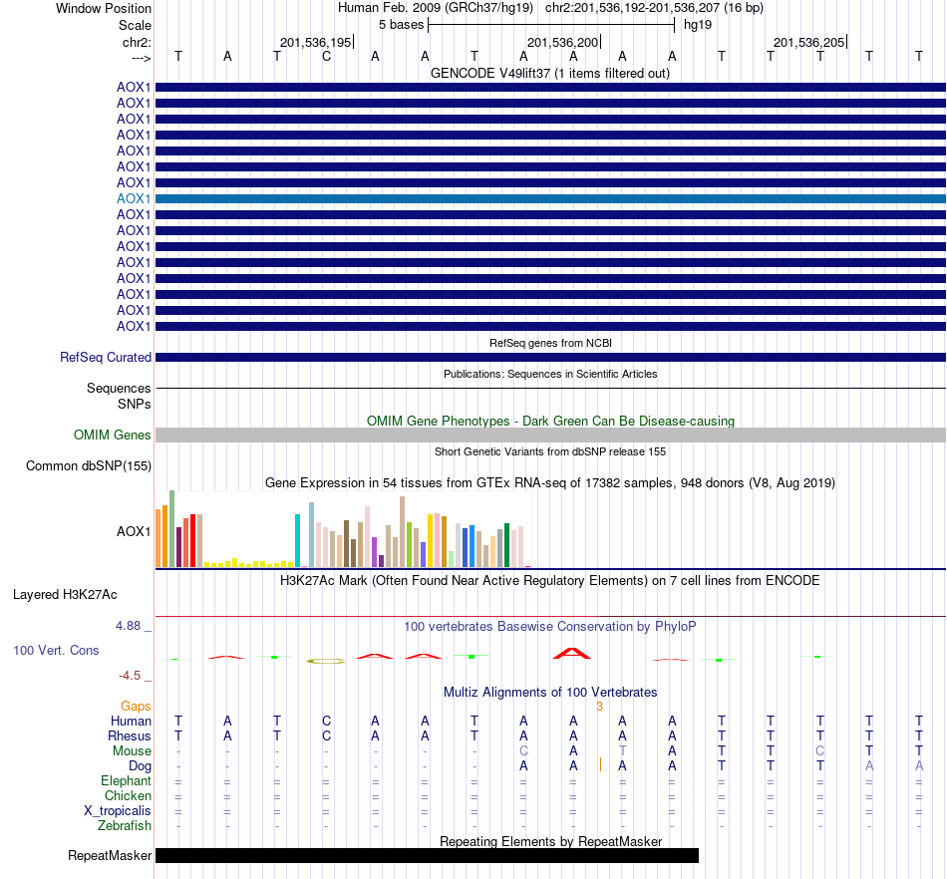
Task: Click the Sequences track label
Action: tap(119, 389)
